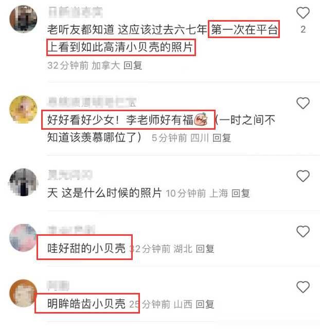Click the like count 2 on first comment
The height and width of the screenshot is (329, 320).
(303, 29)
